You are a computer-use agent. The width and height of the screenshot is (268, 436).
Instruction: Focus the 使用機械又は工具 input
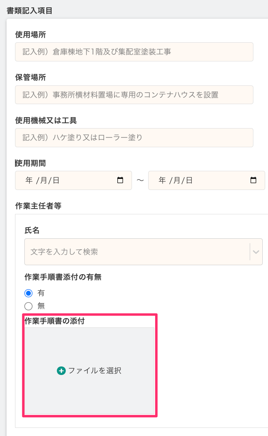(x=134, y=137)
